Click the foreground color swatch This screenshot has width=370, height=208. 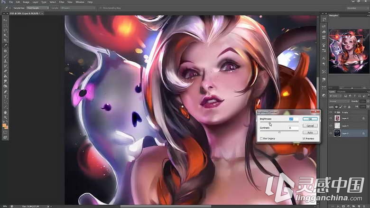[4, 125]
